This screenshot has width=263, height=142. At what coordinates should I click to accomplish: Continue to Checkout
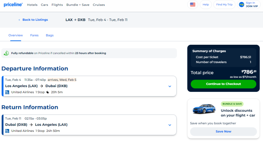(223, 84)
